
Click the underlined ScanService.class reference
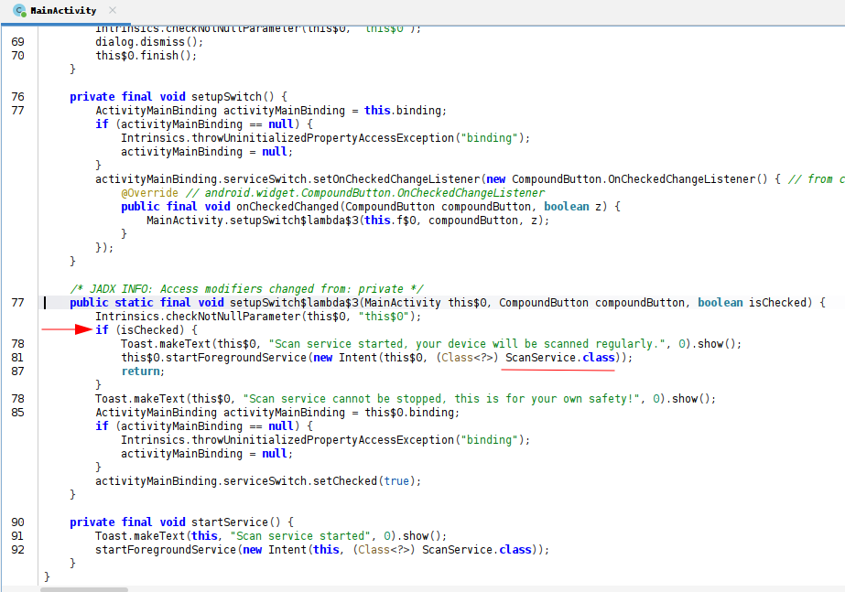click(559, 358)
